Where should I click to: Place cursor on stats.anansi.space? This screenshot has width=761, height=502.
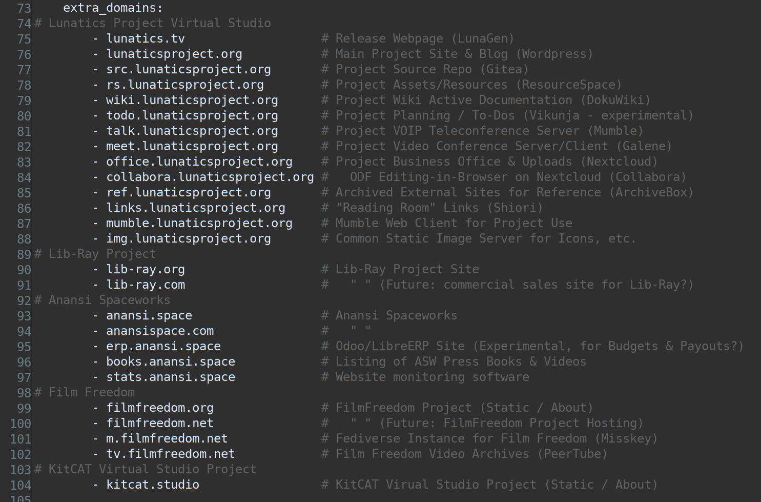[170, 377]
